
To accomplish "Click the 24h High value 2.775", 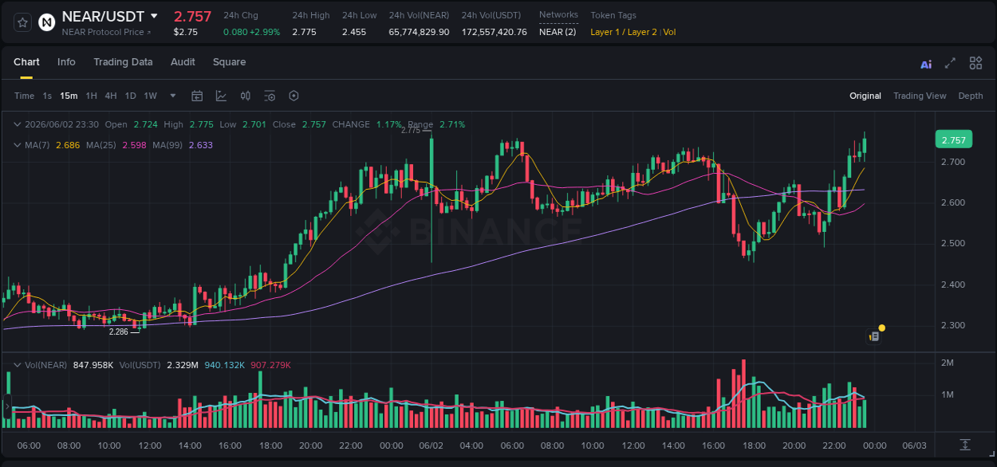I will click(304, 32).
